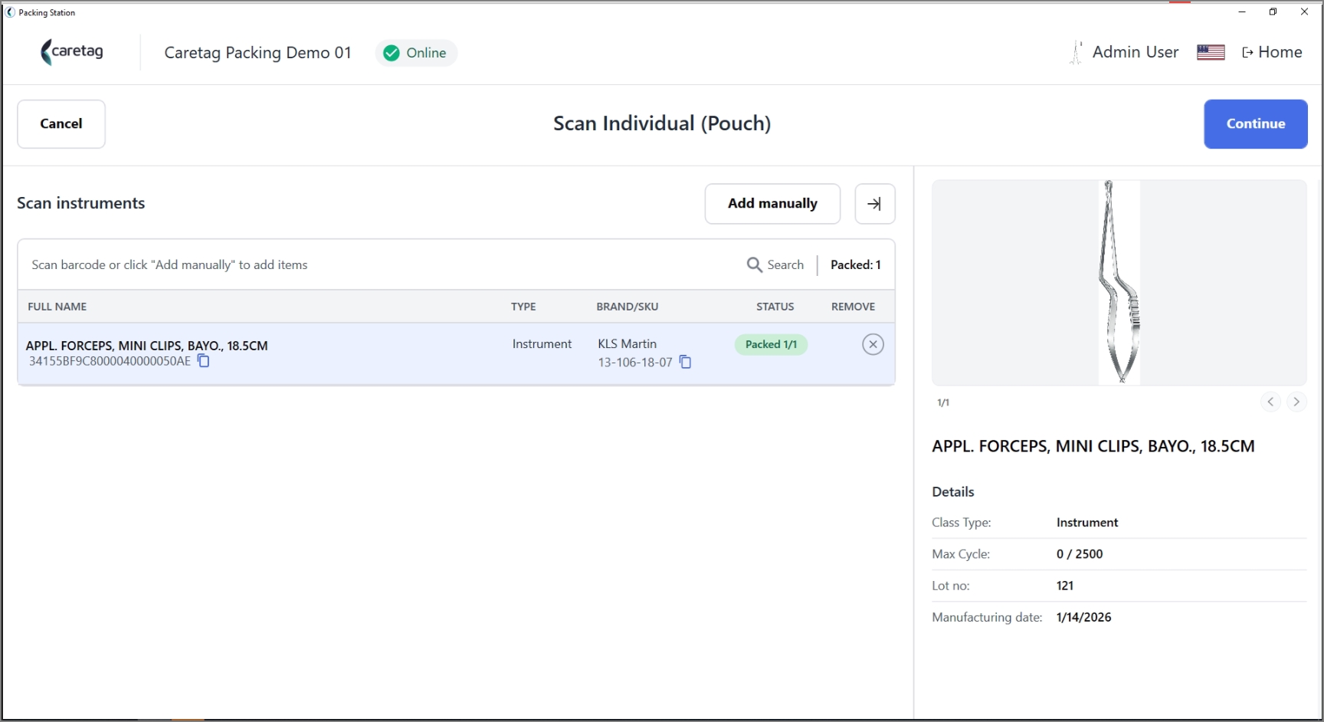Collapse the details panel with arrow button
1324x722 pixels.
(874, 203)
